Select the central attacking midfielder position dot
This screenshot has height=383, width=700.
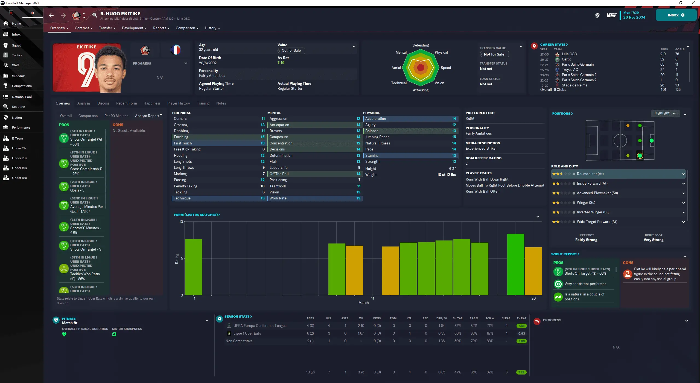(640, 141)
